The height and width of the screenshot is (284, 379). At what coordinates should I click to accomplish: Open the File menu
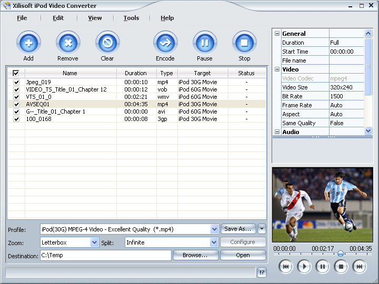tap(22, 18)
